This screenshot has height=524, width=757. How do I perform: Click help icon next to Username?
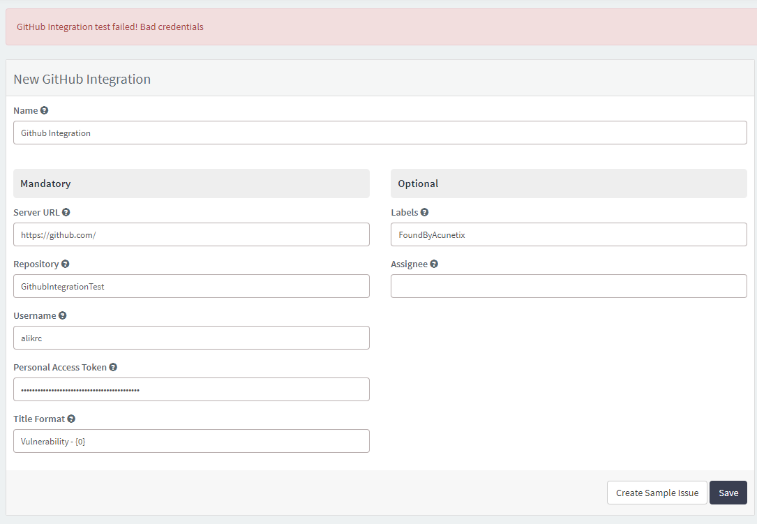[x=62, y=315]
